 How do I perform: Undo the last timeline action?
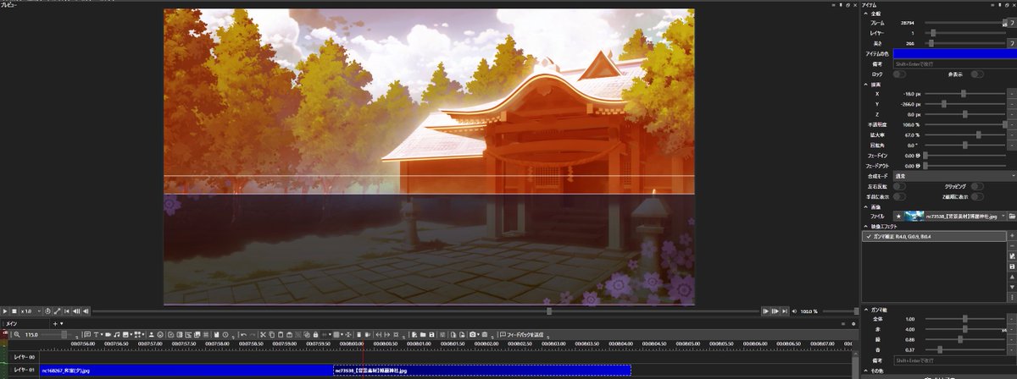point(243,334)
